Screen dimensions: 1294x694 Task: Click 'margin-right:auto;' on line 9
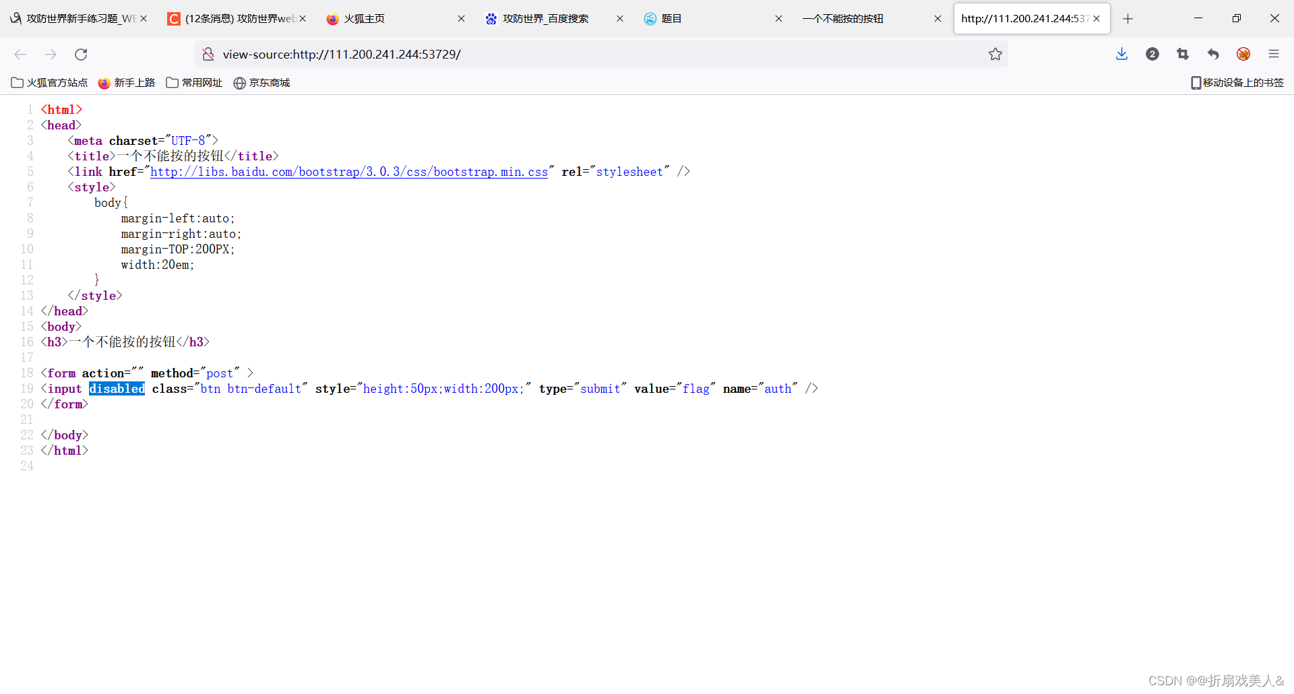[181, 234]
